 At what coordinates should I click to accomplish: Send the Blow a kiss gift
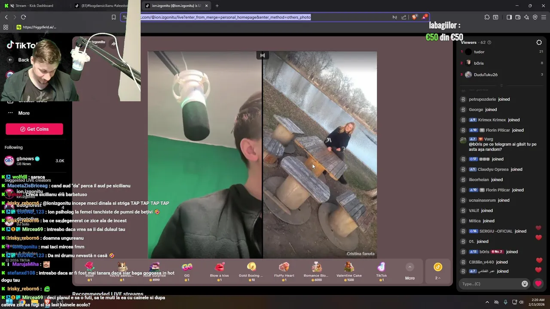pos(219,271)
